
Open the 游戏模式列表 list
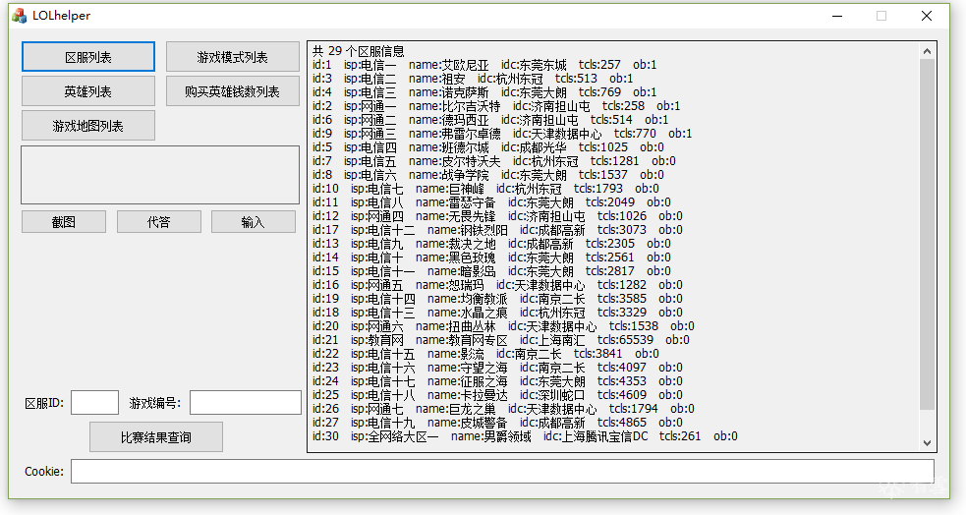pos(232,57)
